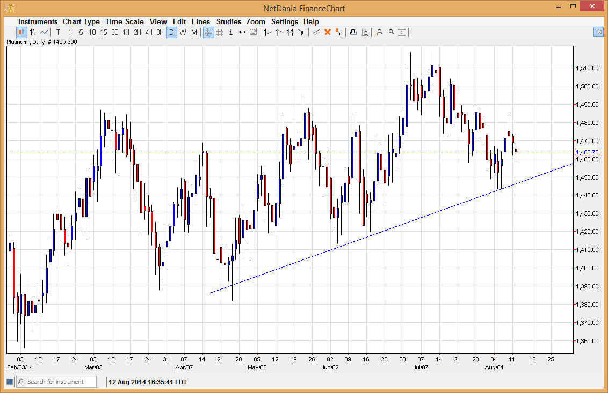608x393 pixels.
Task: Toggle the volume display button
Action: [254, 32]
